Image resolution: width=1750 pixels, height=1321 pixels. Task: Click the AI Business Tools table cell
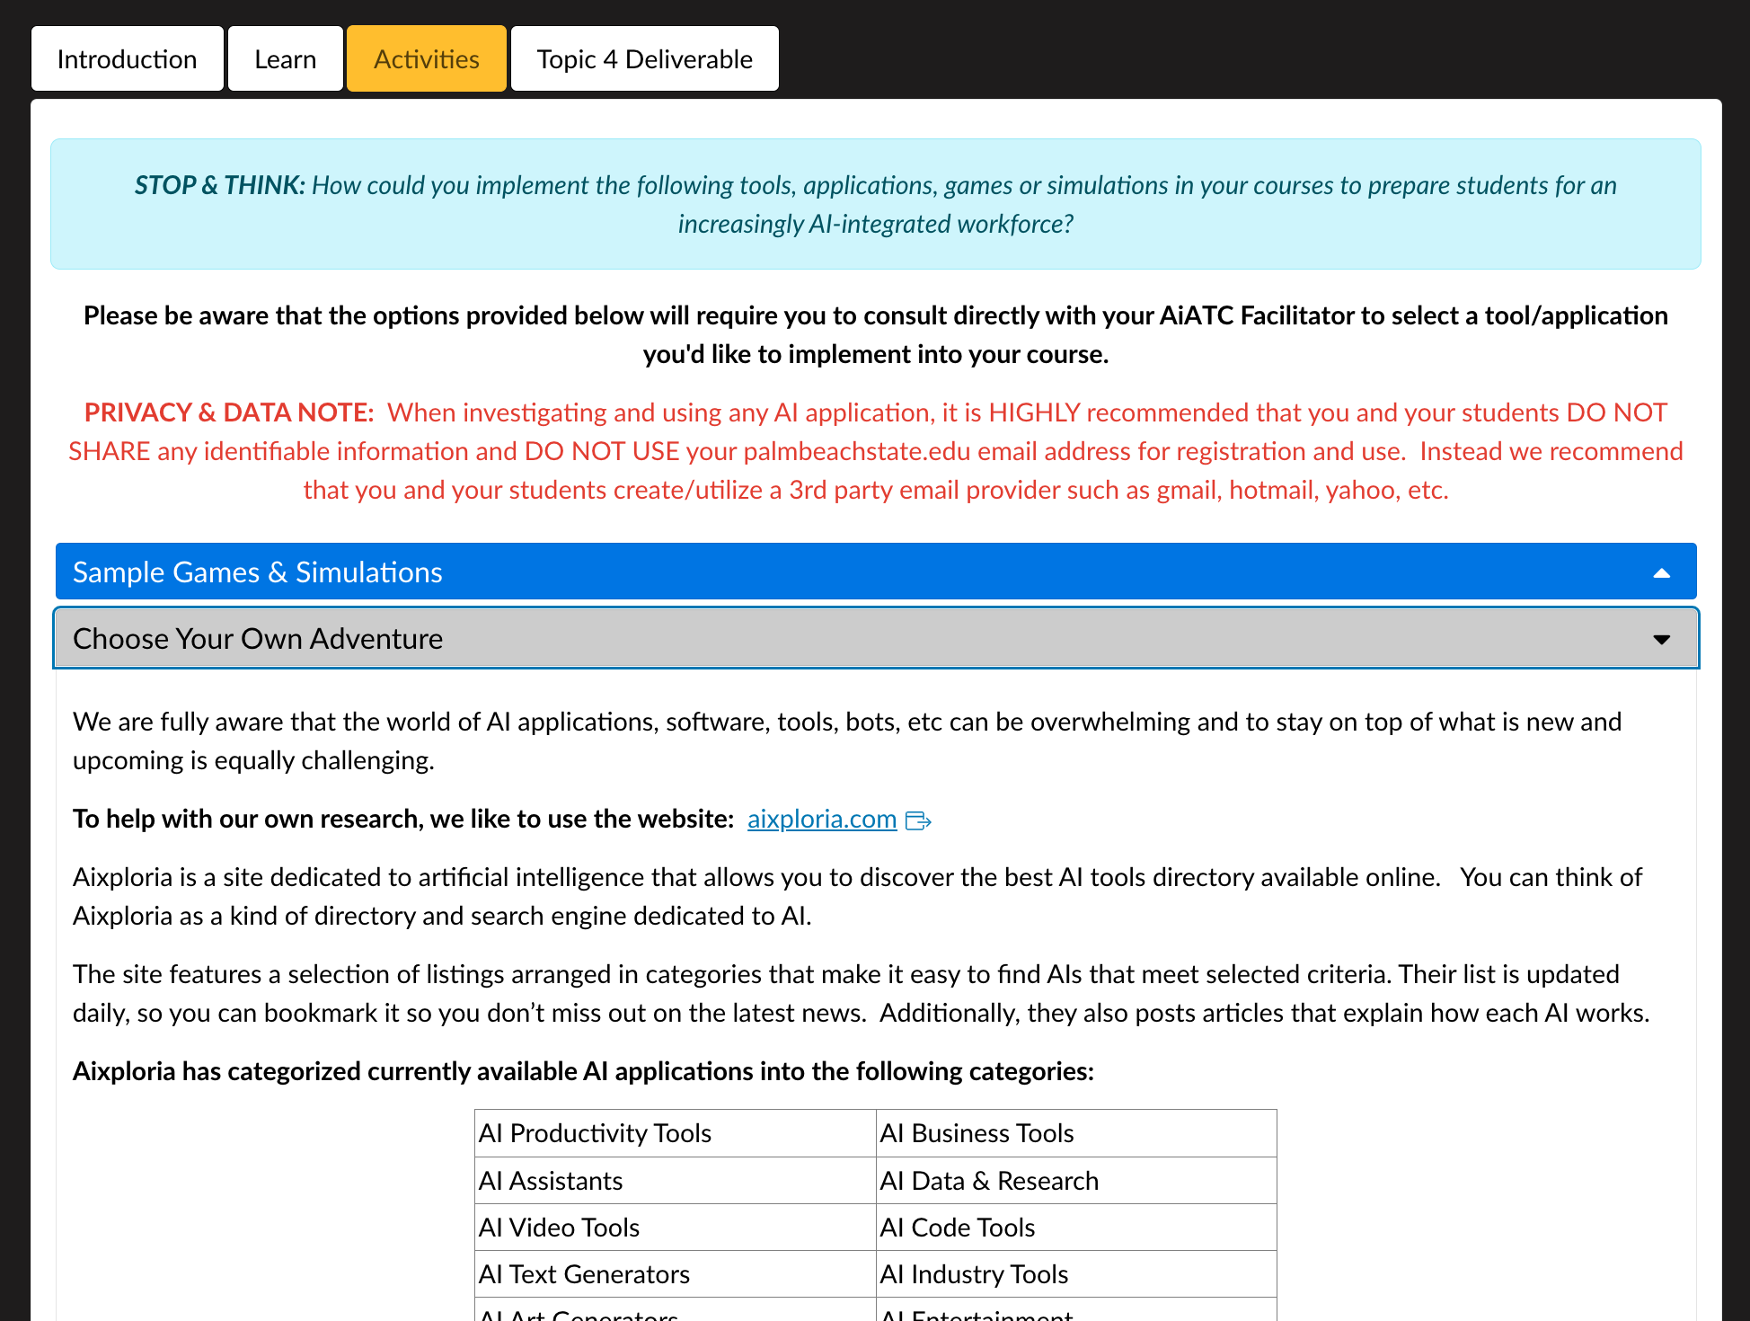click(977, 1134)
